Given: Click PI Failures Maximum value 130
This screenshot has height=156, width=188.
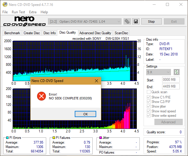Looking at the screenshot, I should point(87,147).
